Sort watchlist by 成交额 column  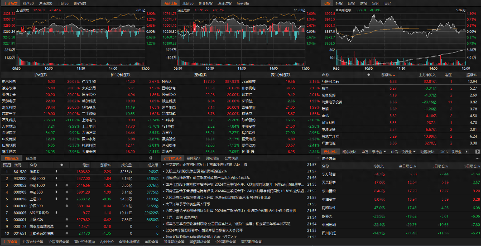click(153, 165)
